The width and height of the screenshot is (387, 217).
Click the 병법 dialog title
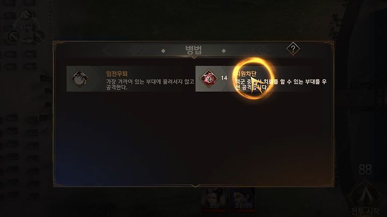193,50
